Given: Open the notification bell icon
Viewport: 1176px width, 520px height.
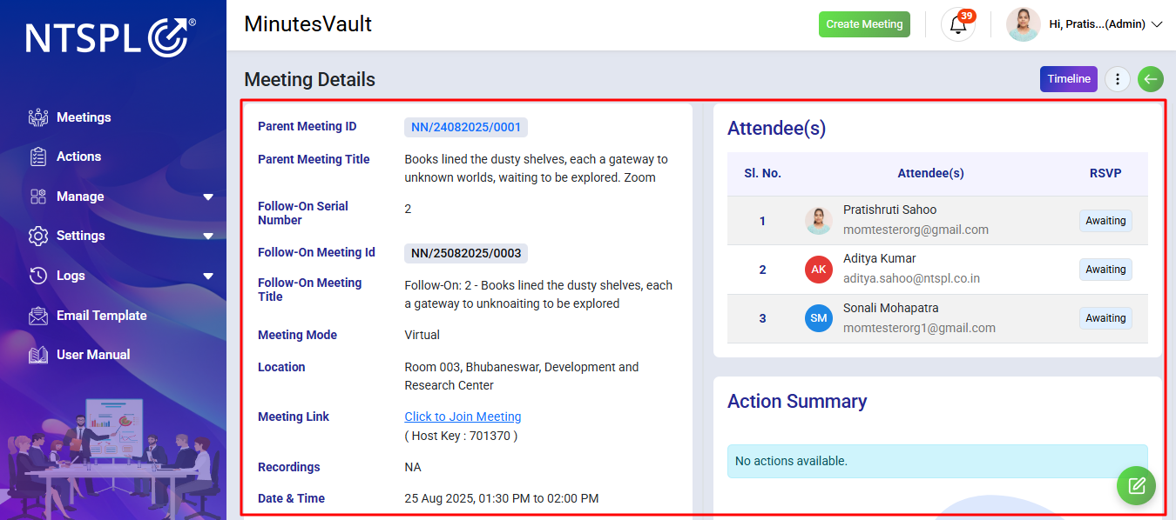Looking at the screenshot, I should (958, 24).
